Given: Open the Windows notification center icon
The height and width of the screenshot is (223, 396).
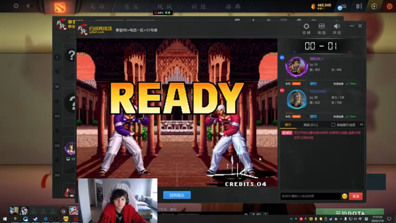Looking at the screenshot, I should 390,219.
